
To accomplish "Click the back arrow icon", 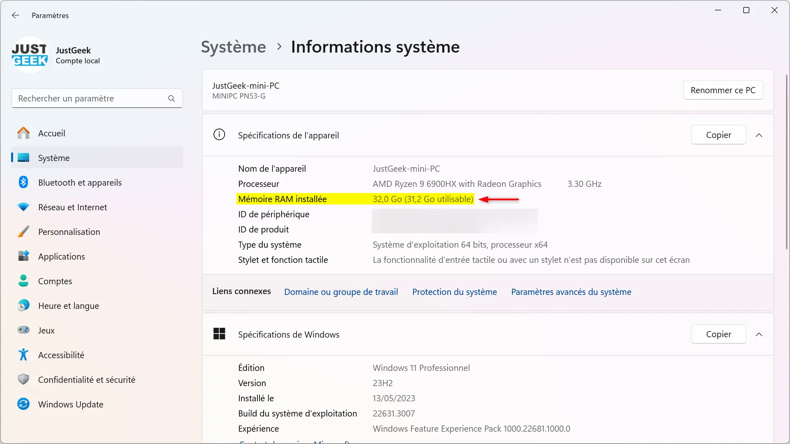I will pyautogui.click(x=16, y=15).
